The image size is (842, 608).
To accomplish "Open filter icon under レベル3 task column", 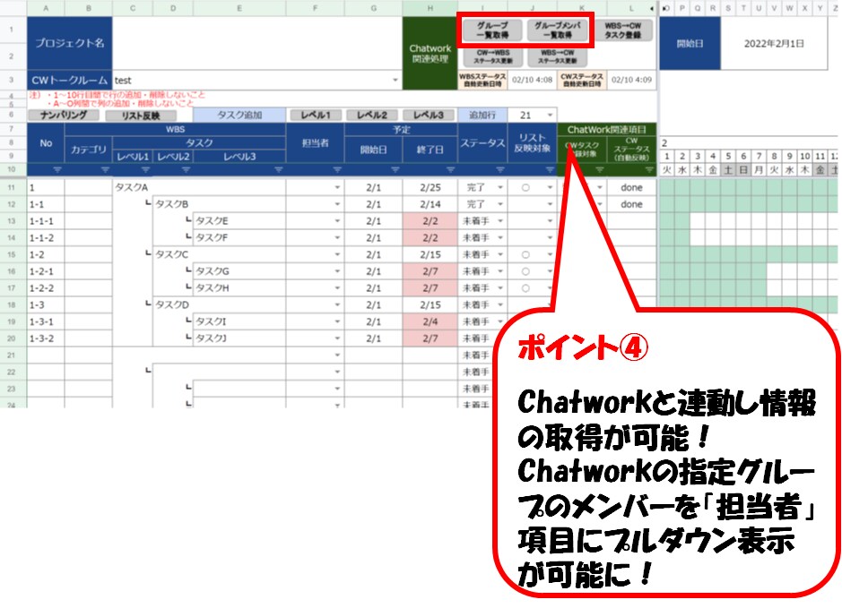I will click(x=279, y=170).
